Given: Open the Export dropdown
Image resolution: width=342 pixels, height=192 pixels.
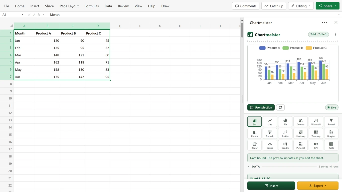Looking at the screenshot, I should click(x=318, y=186).
